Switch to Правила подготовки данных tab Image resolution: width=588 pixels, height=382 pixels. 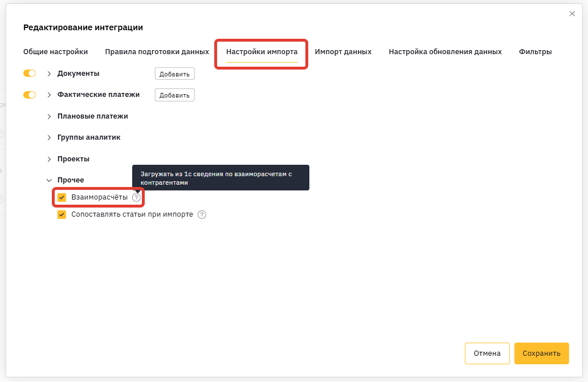click(x=157, y=52)
